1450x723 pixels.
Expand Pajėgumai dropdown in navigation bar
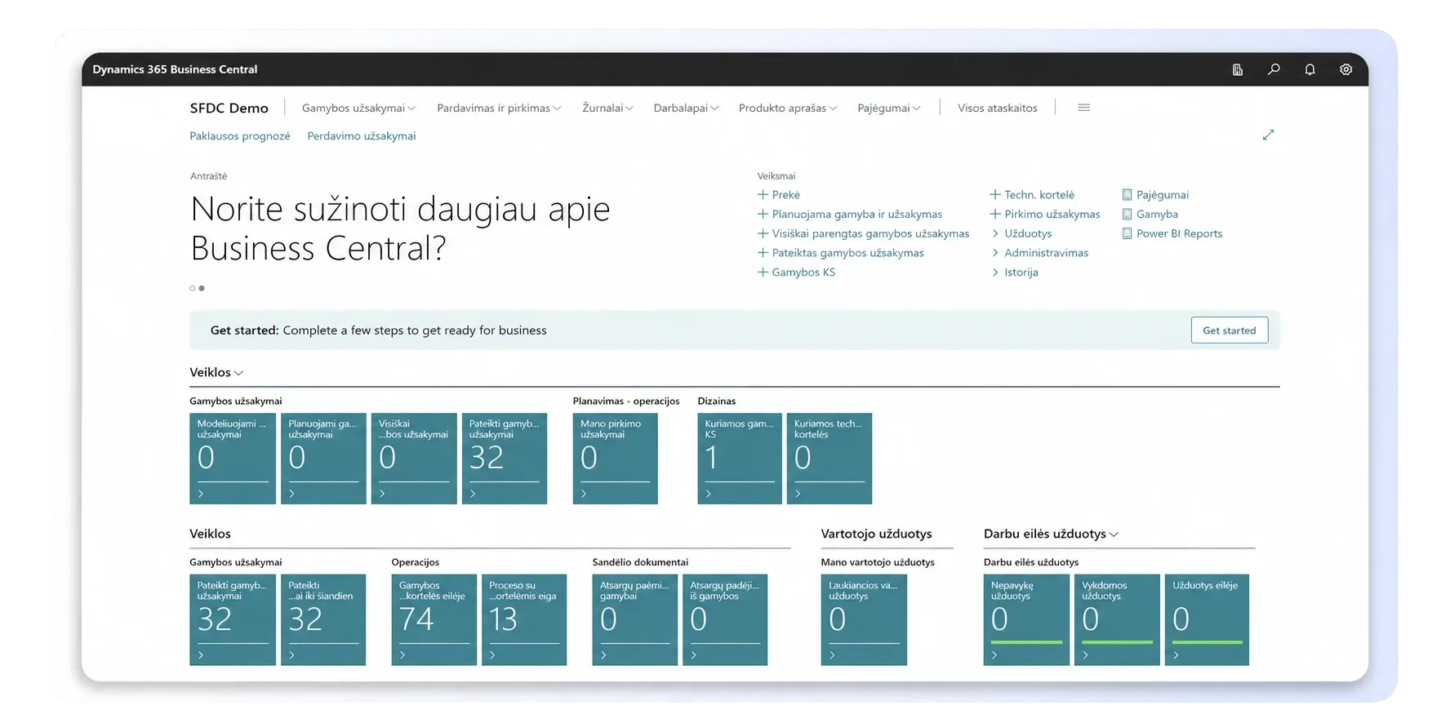coord(889,108)
